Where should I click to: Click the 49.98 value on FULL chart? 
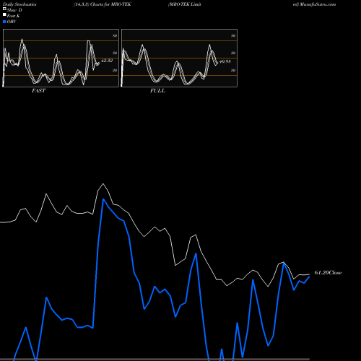pyautogui.click(x=225, y=61)
